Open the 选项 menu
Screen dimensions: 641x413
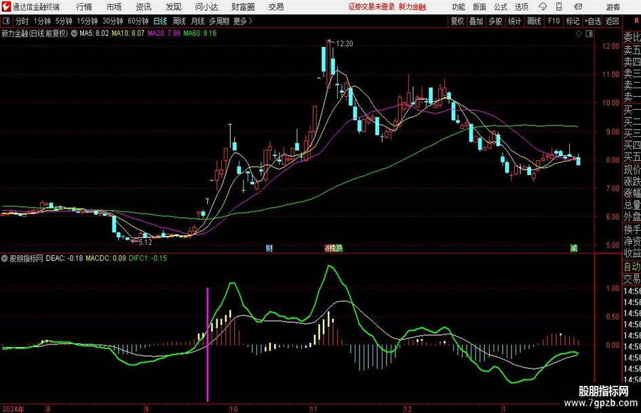521,7
